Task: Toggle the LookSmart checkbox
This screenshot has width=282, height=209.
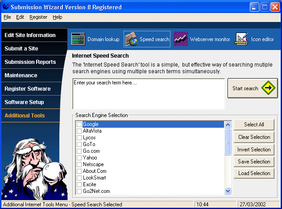Action: click(x=79, y=178)
